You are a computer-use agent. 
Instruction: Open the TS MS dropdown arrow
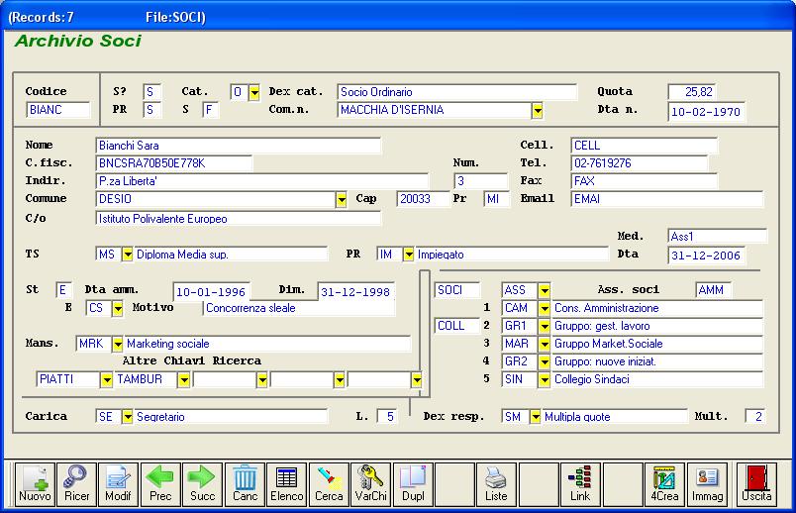coord(128,255)
